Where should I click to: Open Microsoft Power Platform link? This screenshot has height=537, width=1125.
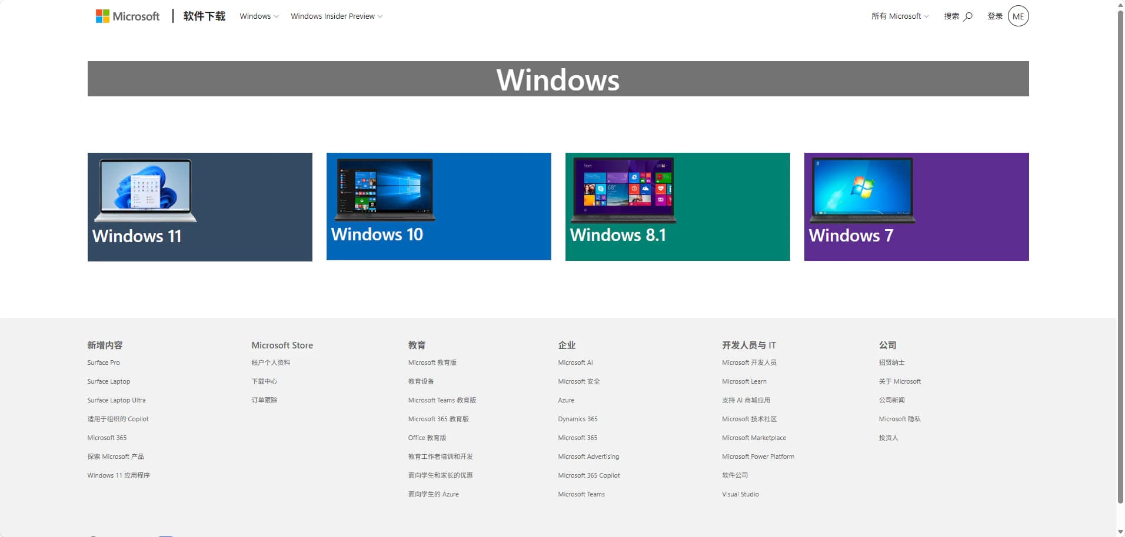click(758, 457)
